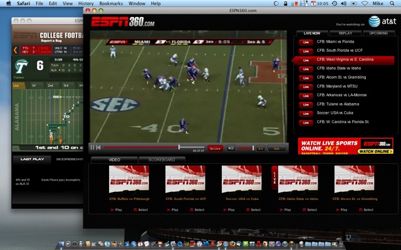Open the UPCOMING tab
Screen dimensions: 401x250
378,33
